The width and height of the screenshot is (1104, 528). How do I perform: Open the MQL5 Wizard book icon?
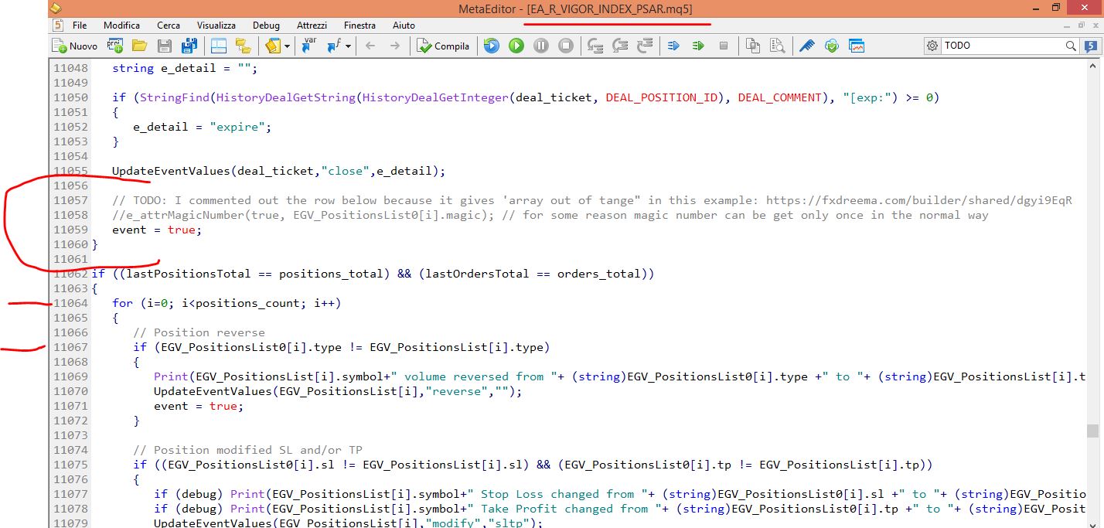tap(272, 46)
